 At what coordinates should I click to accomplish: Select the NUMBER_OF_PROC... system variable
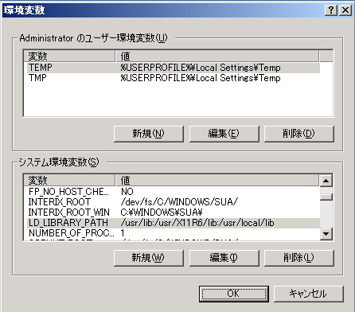[174, 233]
